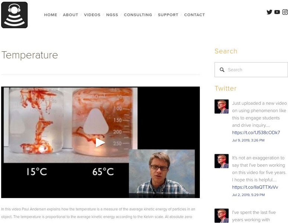
Task: Select the NGSS menu item
Action: (x=112, y=15)
